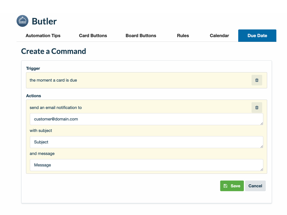Click the 'with subject' label

coord(41,131)
